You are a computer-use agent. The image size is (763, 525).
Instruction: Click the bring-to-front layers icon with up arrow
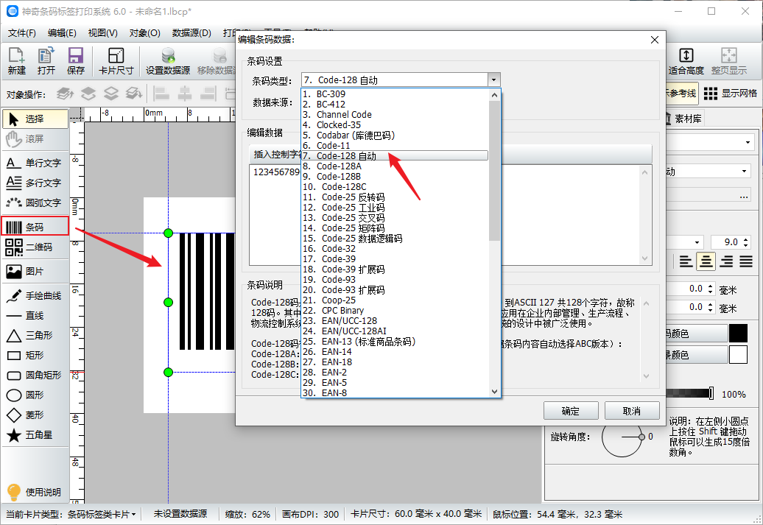pyautogui.click(x=66, y=93)
